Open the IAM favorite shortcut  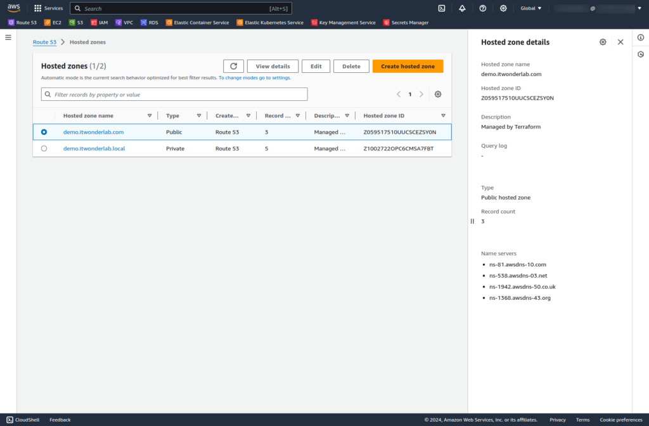(100, 23)
